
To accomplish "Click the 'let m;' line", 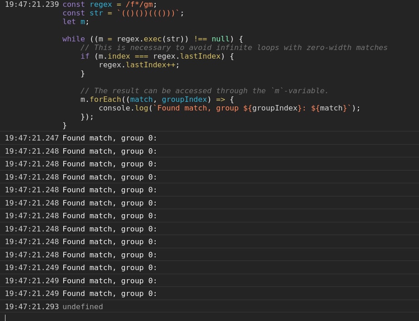I will click(76, 22).
